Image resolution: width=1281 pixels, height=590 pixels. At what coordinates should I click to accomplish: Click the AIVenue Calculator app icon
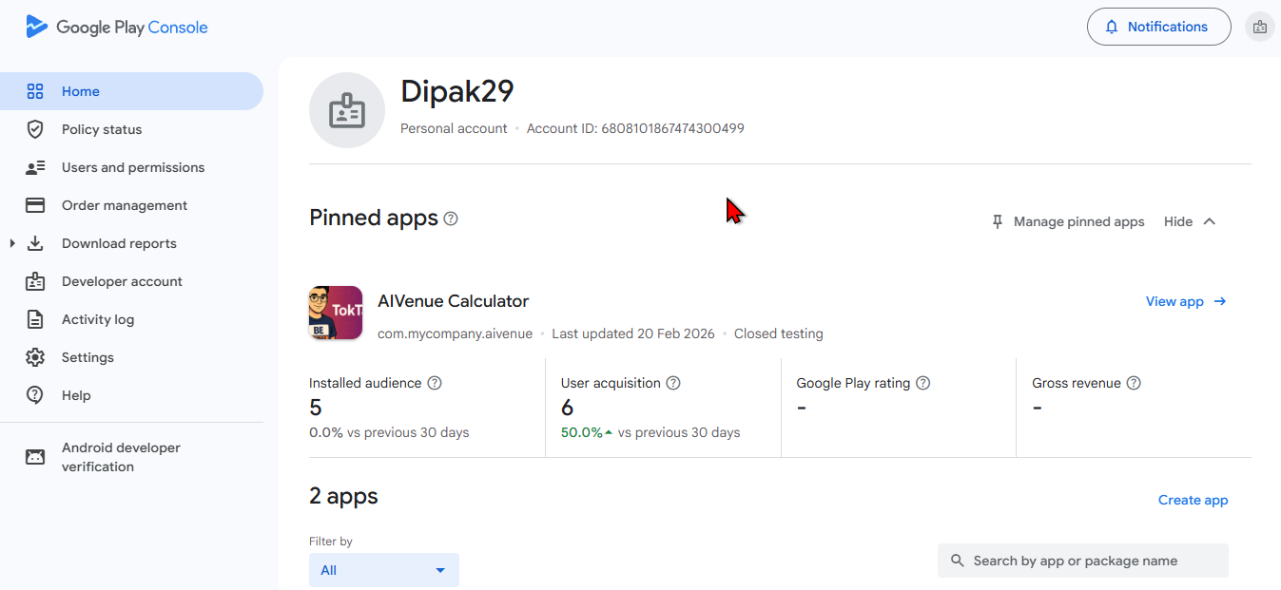click(336, 313)
